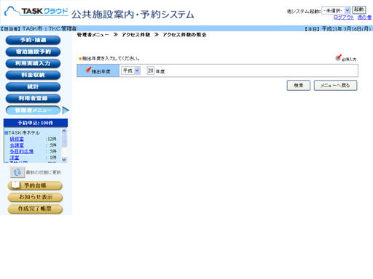
Task: Open the 多目的広場 link in reservation list
Action: 21,151
